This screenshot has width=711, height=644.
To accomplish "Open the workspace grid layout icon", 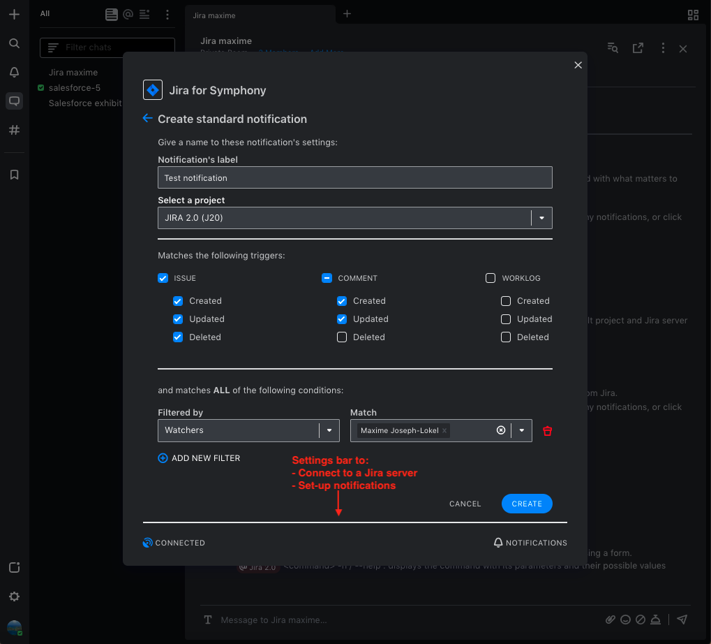I will pyautogui.click(x=693, y=15).
